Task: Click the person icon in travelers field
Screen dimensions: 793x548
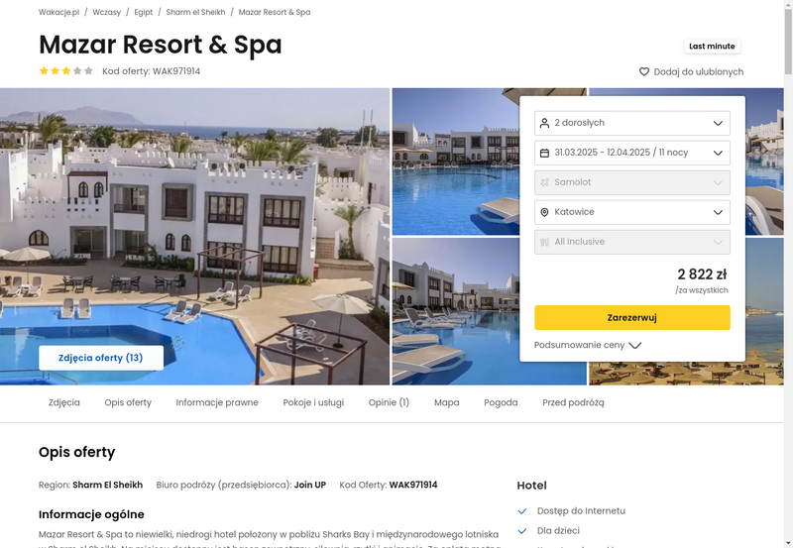Action: 544,123
